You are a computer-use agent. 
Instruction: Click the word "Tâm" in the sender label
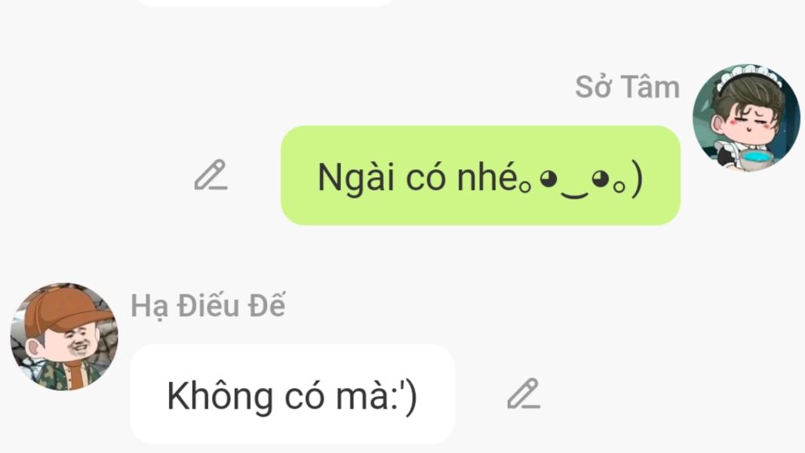(x=652, y=87)
